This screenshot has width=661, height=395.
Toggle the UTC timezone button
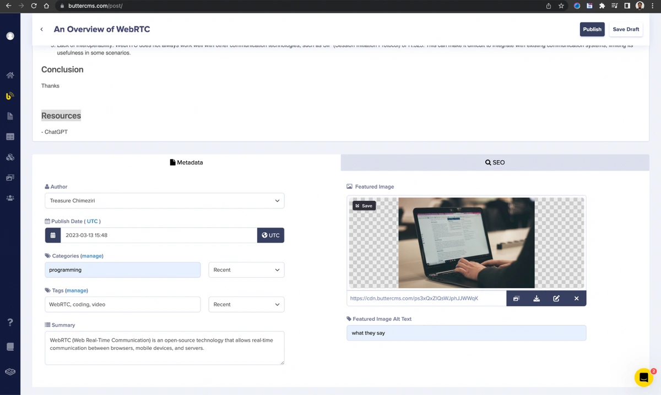click(x=270, y=235)
